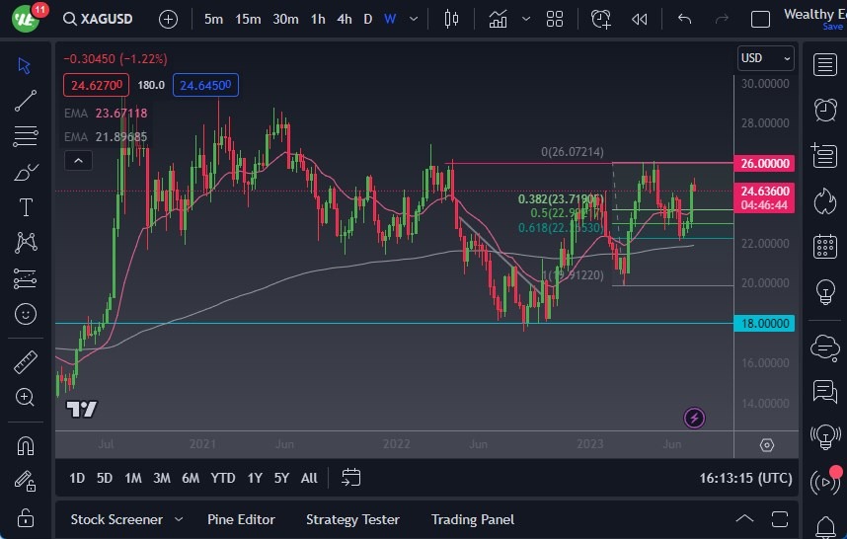Open the economic calendar panel
Viewport: 847px width, 539px height.
click(824, 247)
